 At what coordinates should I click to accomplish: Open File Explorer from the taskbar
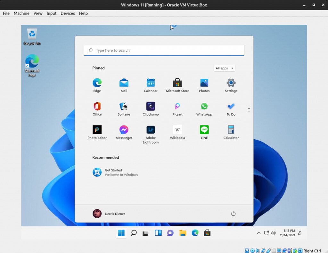[x=183, y=233]
